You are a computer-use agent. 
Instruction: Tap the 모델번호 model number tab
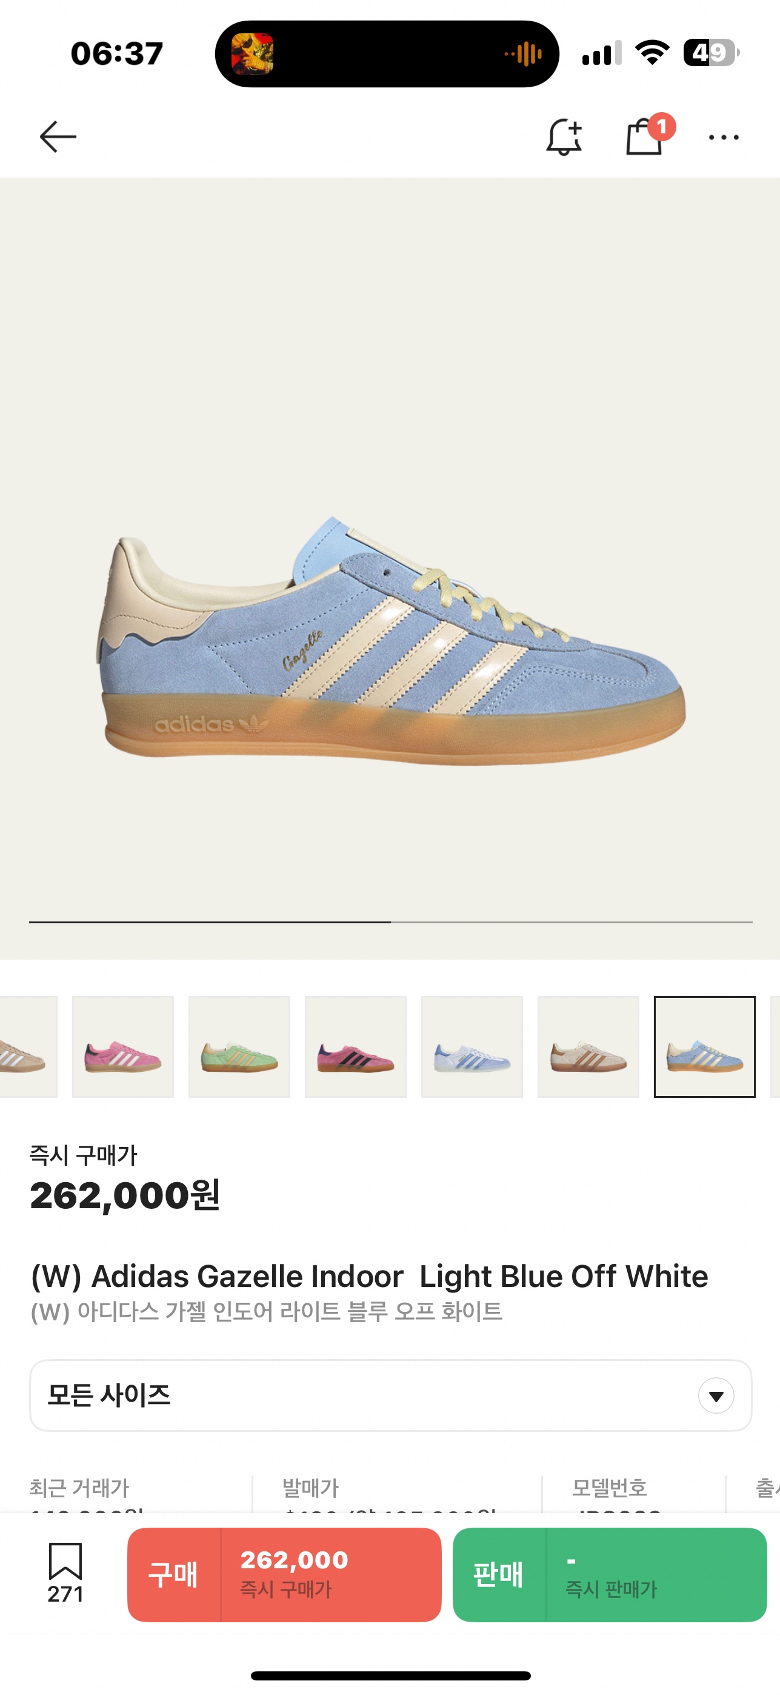point(610,1488)
